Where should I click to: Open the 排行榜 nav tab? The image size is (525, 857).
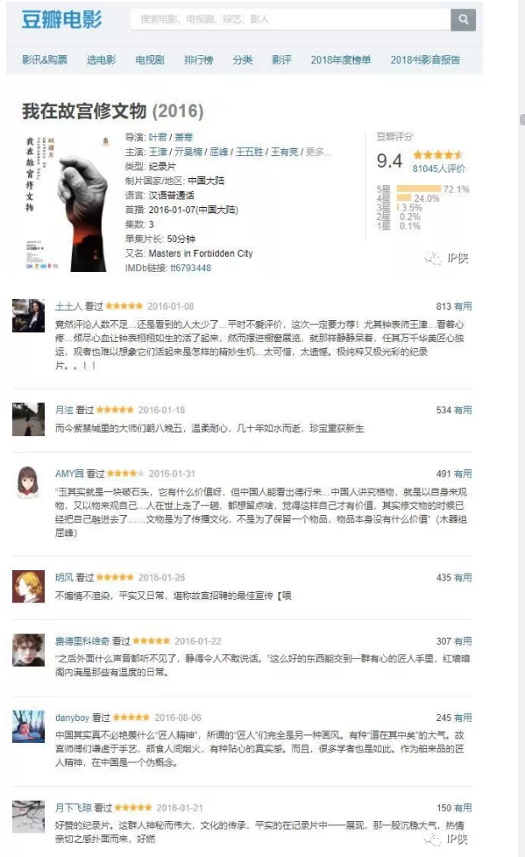pyautogui.click(x=198, y=60)
